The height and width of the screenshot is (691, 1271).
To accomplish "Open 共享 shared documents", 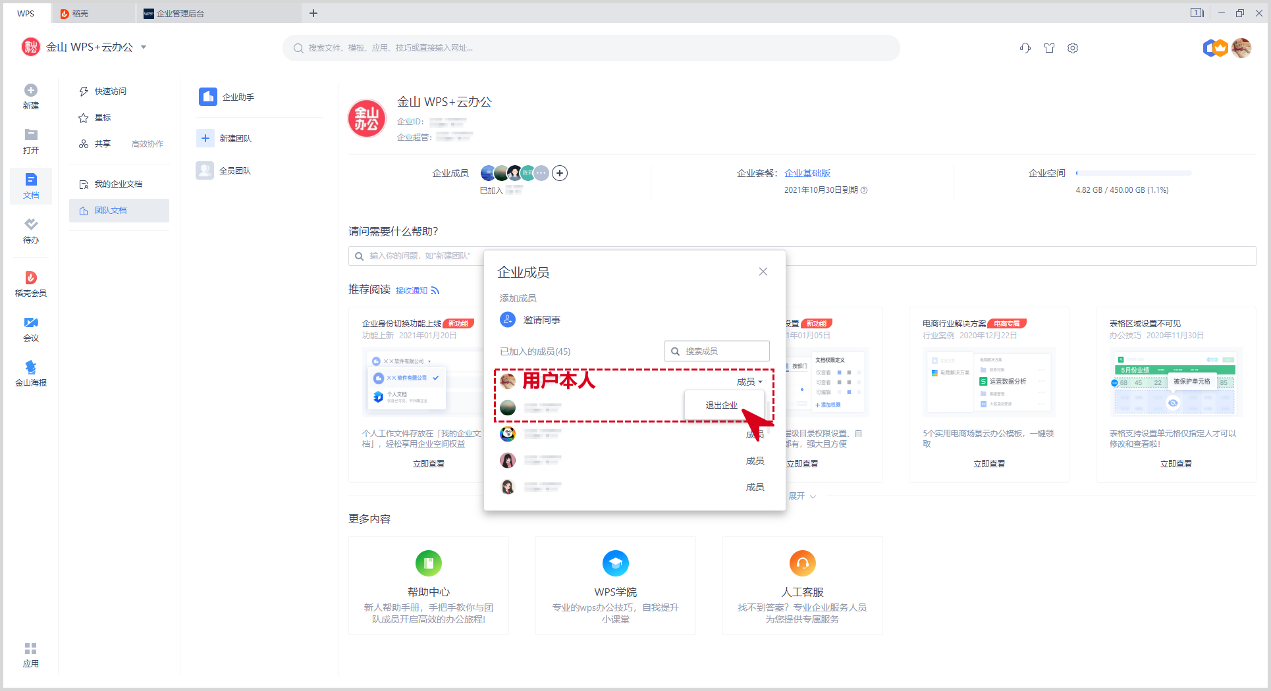I will [x=95, y=144].
